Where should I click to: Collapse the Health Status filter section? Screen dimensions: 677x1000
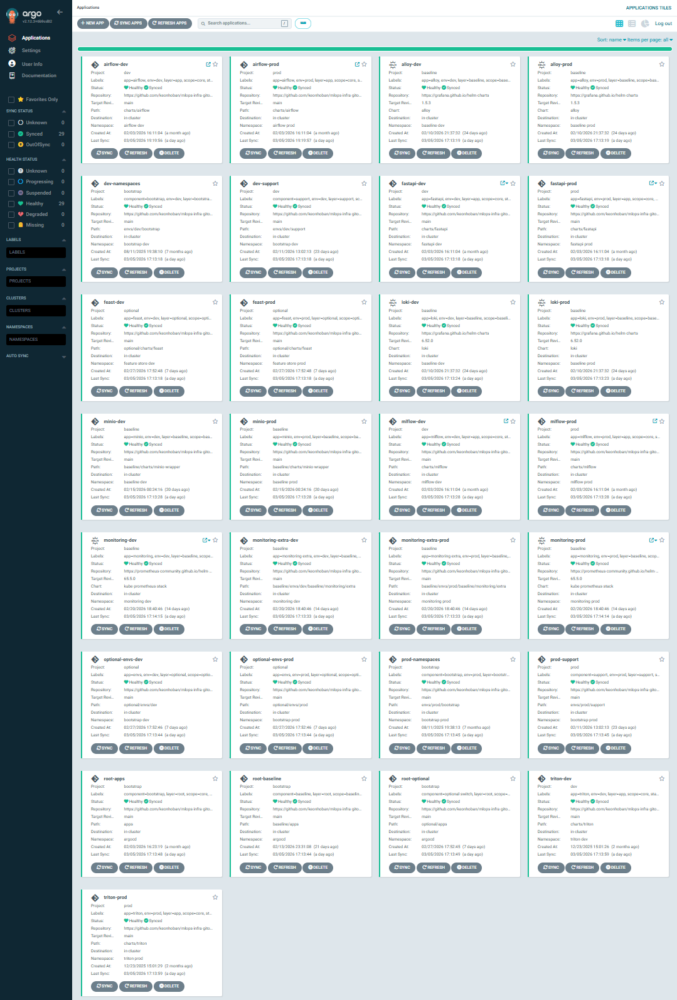(x=64, y=159)
